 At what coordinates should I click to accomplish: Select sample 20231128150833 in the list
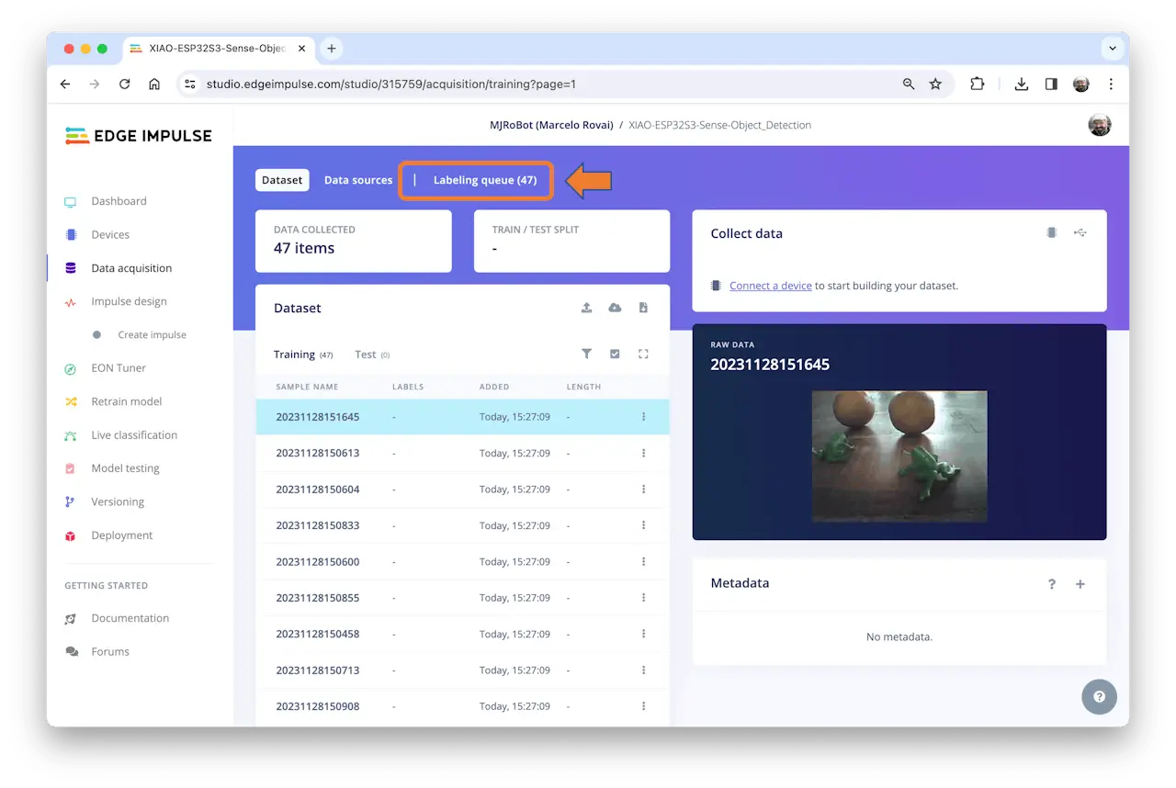[318, 525]
